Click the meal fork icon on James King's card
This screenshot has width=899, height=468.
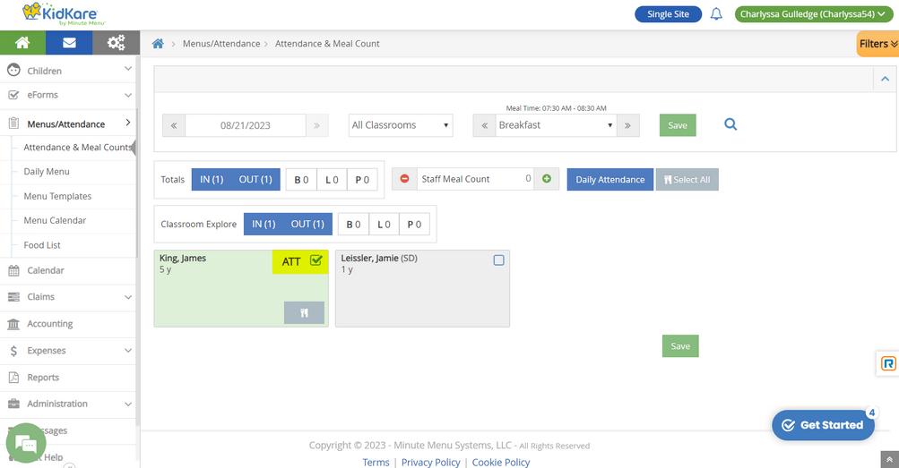click(x=304, y=313)
